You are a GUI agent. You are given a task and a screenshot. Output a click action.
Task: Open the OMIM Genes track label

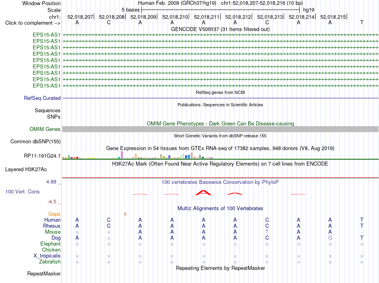click(45, 129)
